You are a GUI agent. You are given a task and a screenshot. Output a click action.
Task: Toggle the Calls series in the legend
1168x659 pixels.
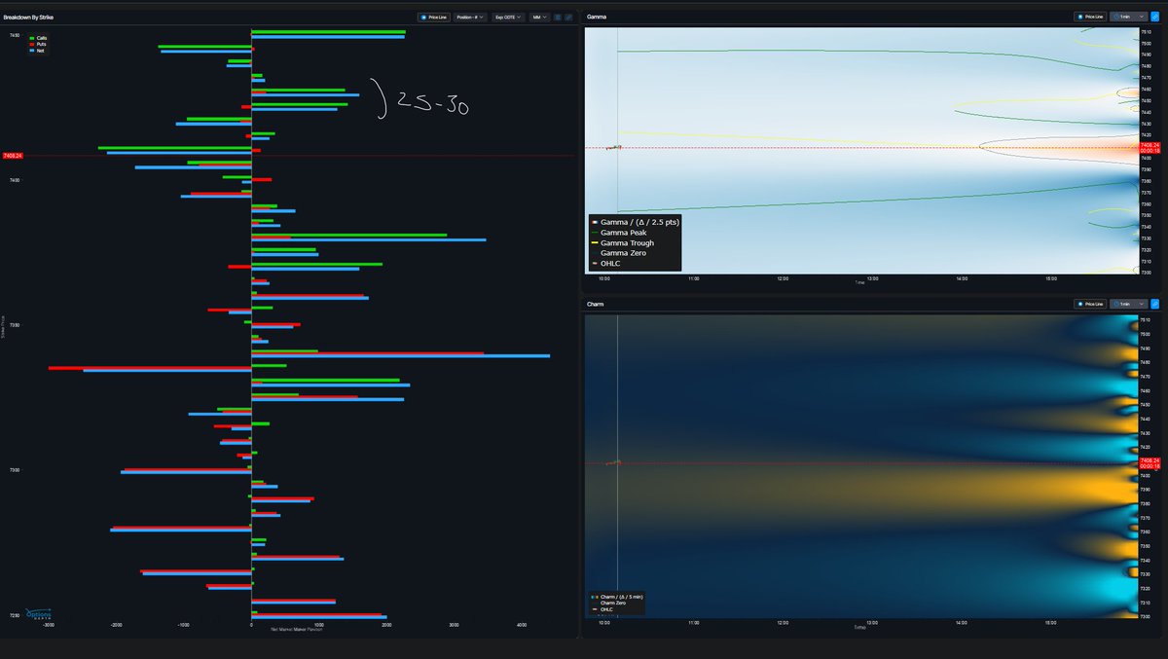[x=38, y=38]
